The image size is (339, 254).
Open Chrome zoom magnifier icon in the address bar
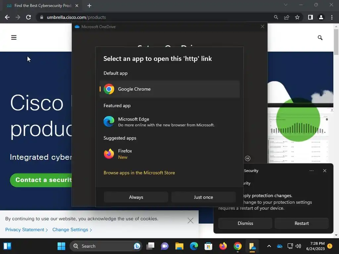point(276,17)
